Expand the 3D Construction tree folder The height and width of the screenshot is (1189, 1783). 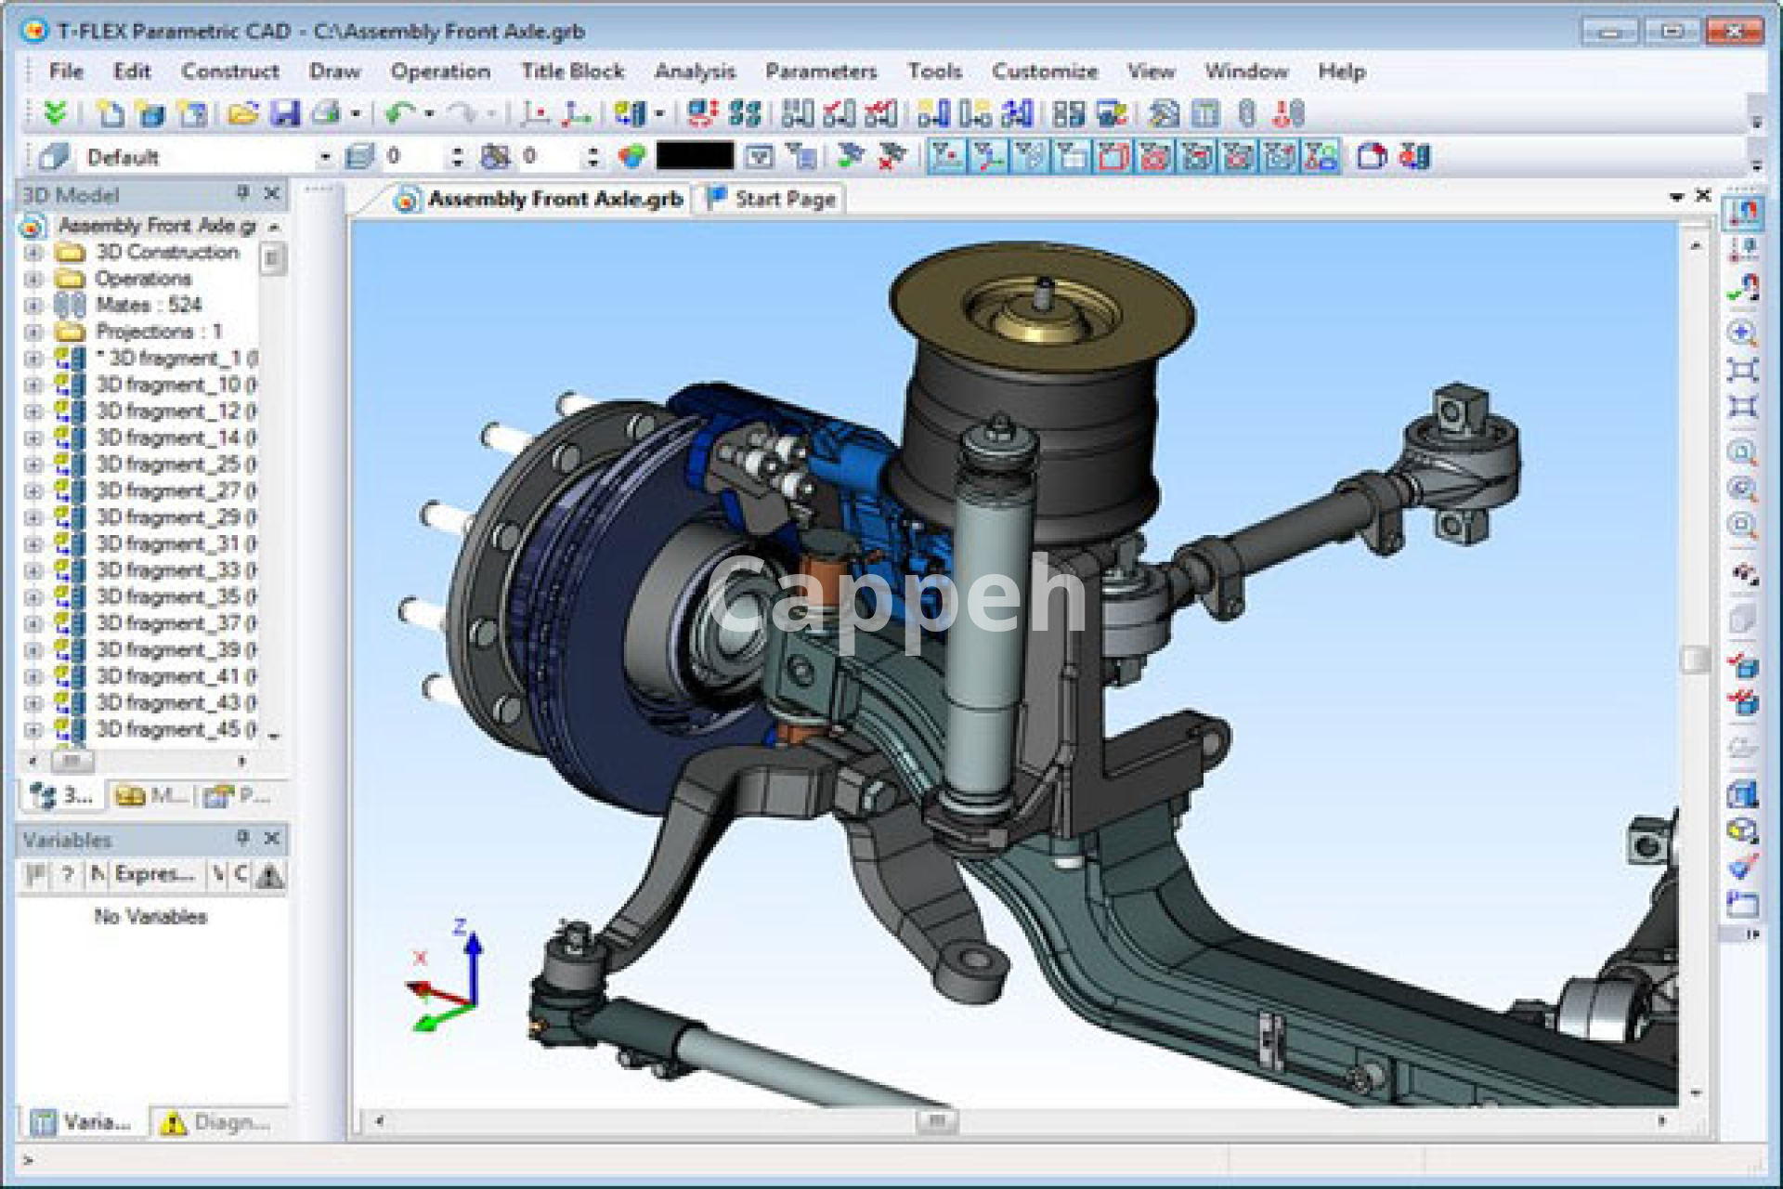[x=33, y=253]
